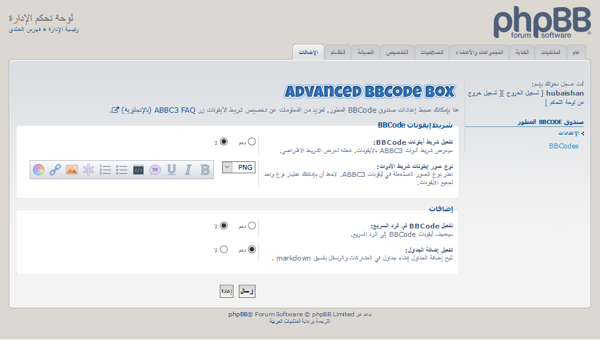Click the Quote speech bubble icon

[x=155, y=170]
